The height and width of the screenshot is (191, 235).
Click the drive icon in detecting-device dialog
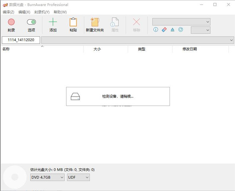click(75, 96)
